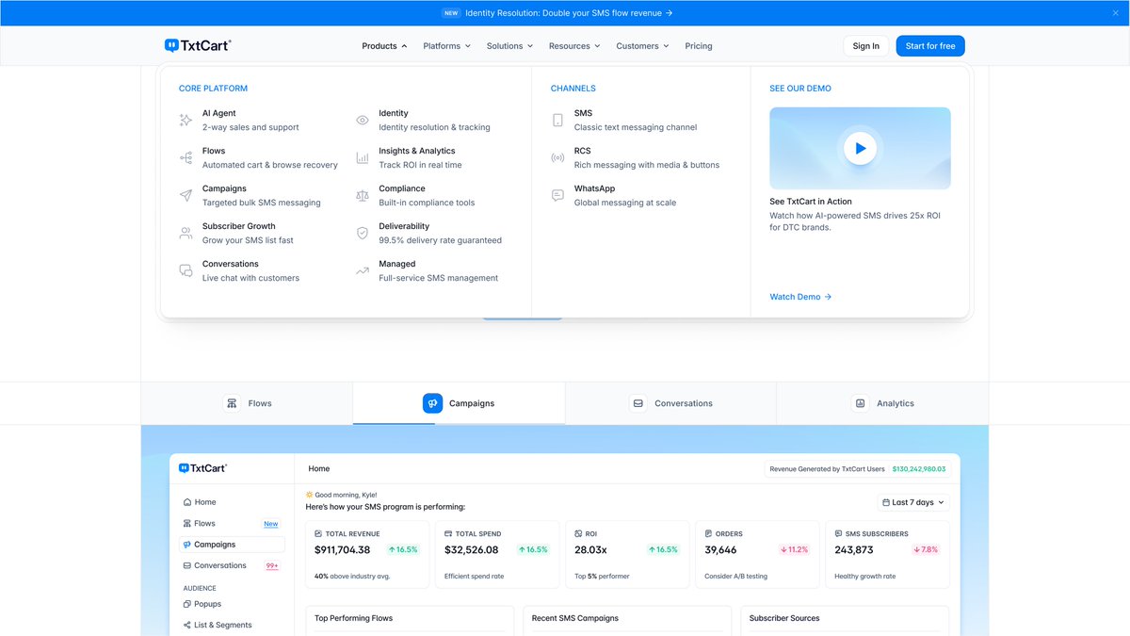Click the Campaigns paper plane icon
This screenshot has width=1130, height=636.
tap(186, 196)
